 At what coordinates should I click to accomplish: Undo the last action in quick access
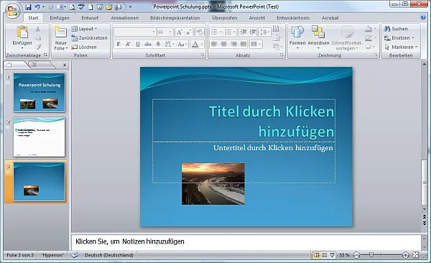(37, 7)
